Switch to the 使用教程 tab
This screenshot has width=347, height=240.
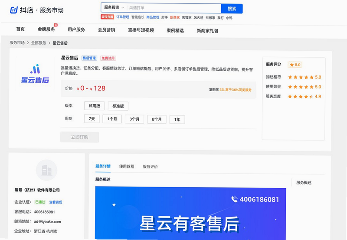tap(127, 167)
